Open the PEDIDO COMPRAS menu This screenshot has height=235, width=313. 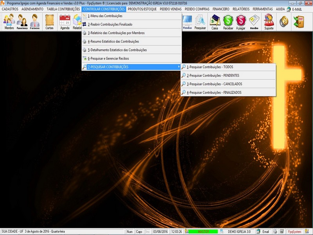197,9
